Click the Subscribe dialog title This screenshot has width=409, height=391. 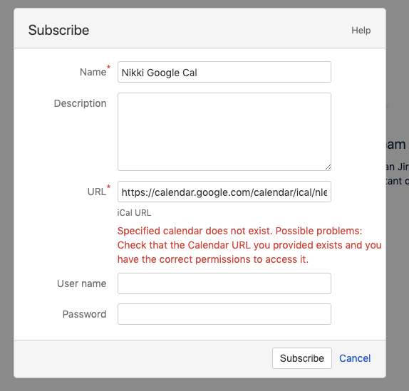point(58,30)
